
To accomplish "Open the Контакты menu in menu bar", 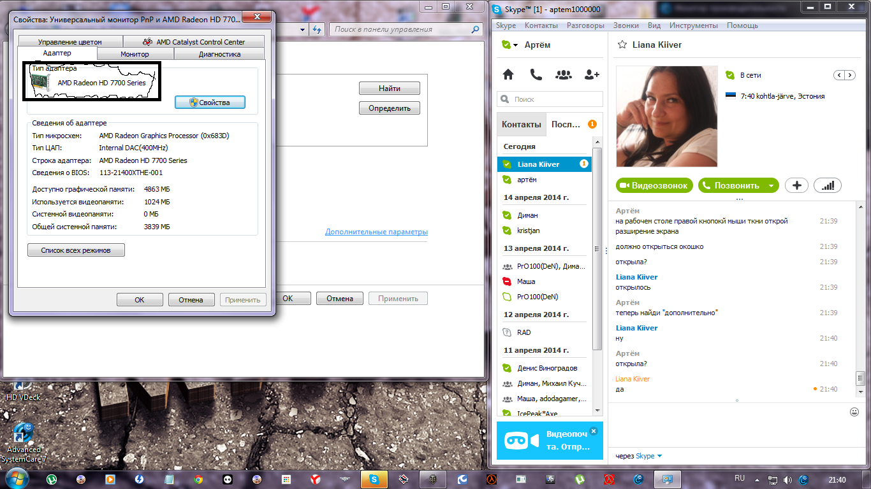I will [541, 25].
